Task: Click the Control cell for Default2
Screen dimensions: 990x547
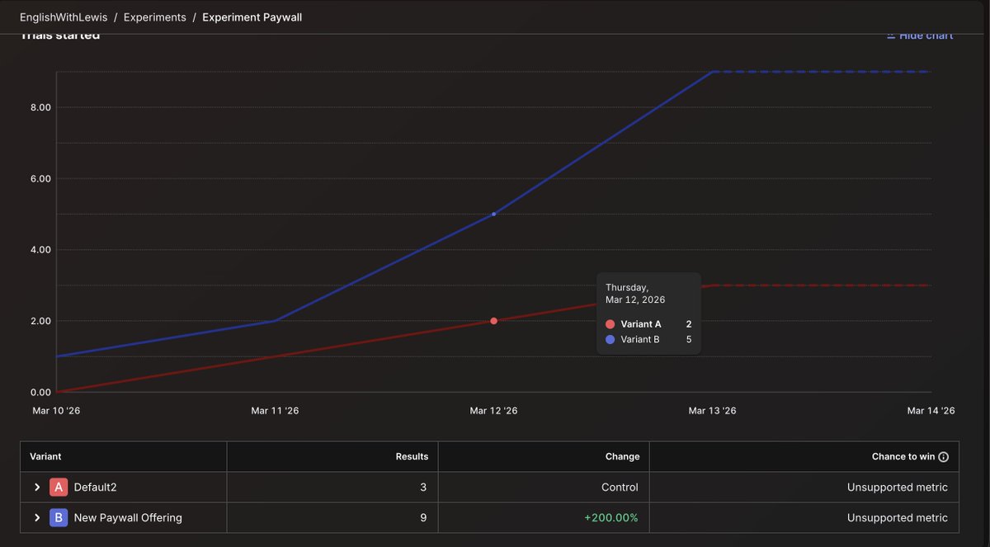Action: pyautogui.click(x=620, y=488)
